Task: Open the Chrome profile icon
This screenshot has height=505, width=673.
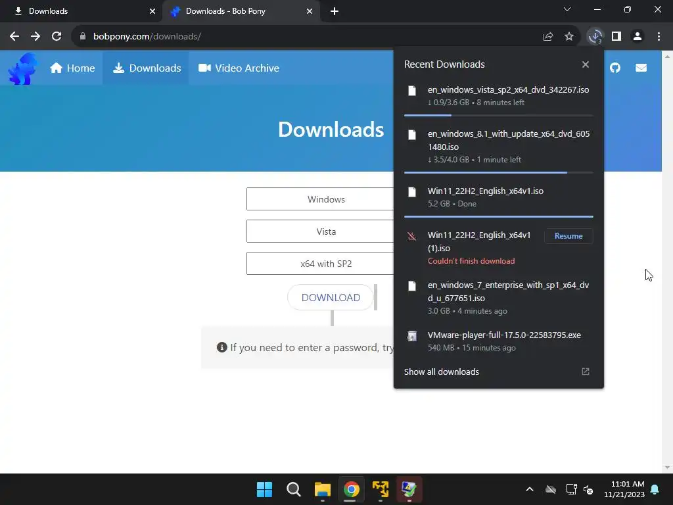Action: point(638,37)
